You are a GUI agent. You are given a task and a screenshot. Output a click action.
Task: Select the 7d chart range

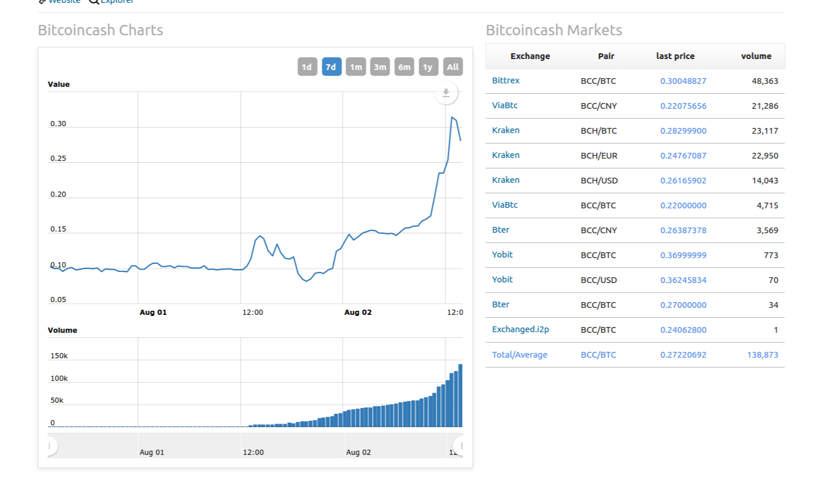(x=331, y=67)
